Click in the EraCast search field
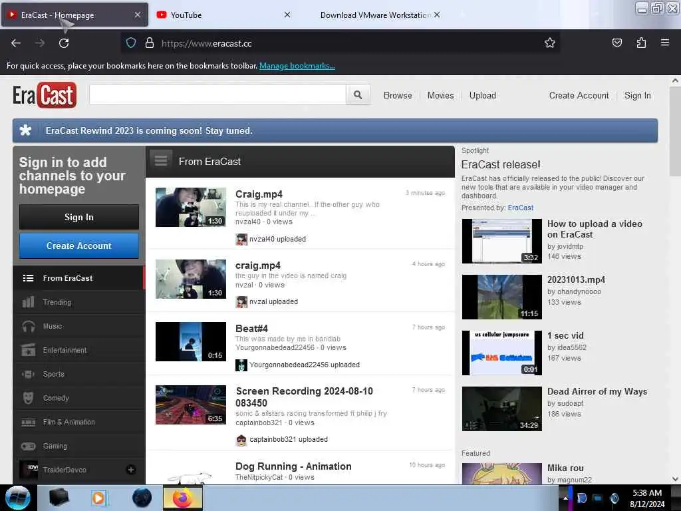 [x=217, y=94]
